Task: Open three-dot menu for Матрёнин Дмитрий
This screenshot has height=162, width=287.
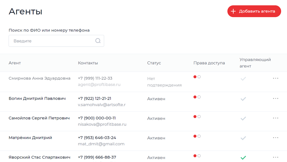Action: pos(276,138)
